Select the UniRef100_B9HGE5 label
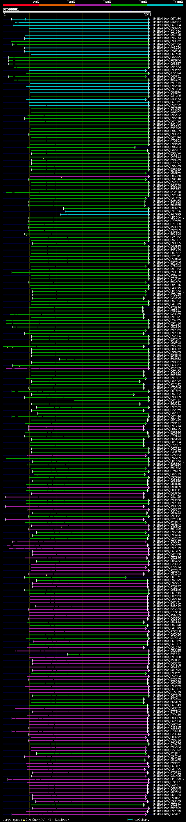Viewport: 186px width, 822px height. point(167,243)
